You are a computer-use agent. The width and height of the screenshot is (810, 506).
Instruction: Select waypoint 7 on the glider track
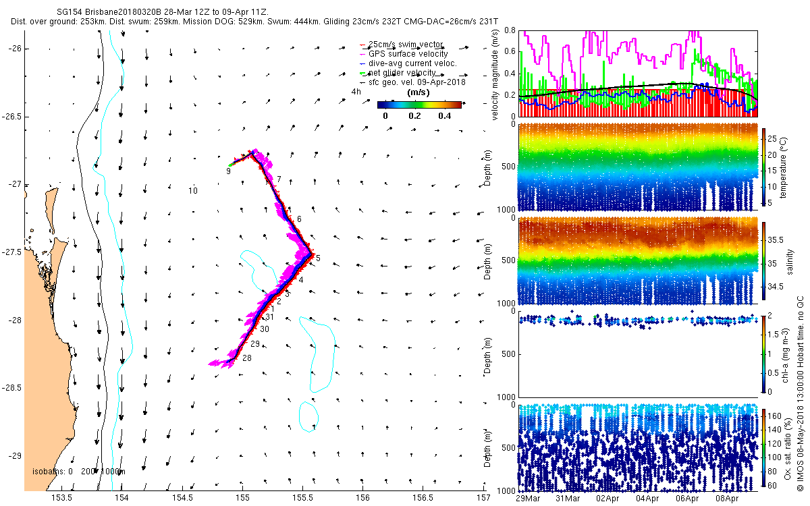point(279,179)
